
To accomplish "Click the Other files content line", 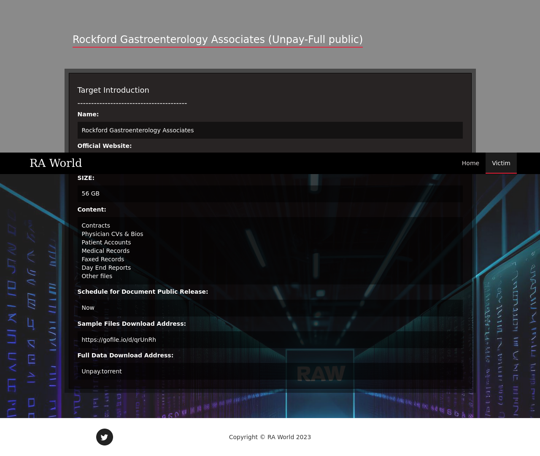I will [x=97, y=276].
